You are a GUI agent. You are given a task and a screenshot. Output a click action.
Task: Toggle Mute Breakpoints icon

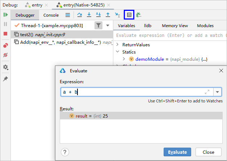(5, 55)
